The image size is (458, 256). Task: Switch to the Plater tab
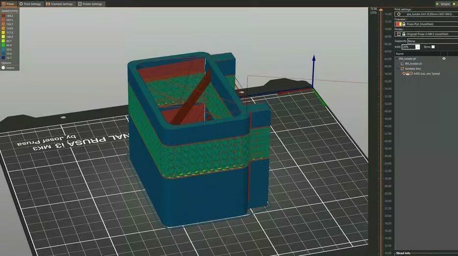pyautogui.click(x=8, y=4)
